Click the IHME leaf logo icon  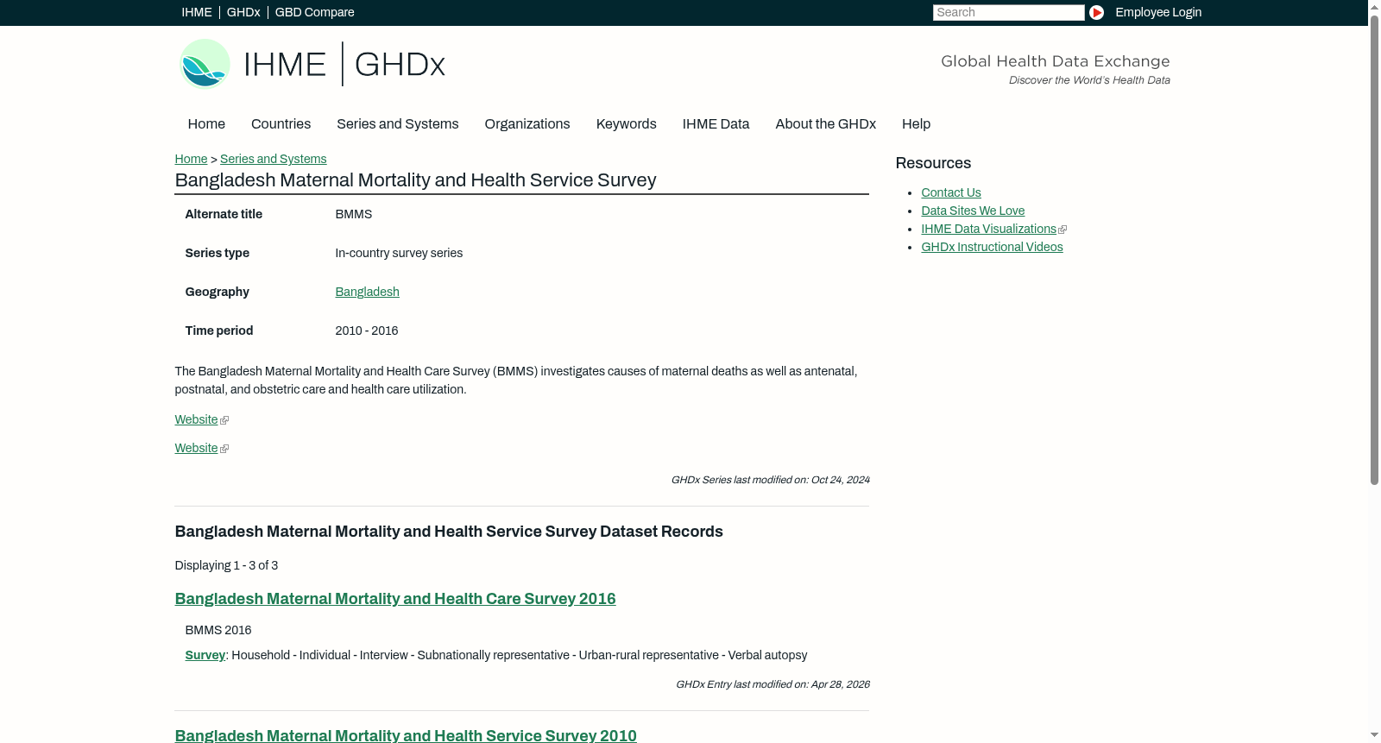click(x=205, y=64)
